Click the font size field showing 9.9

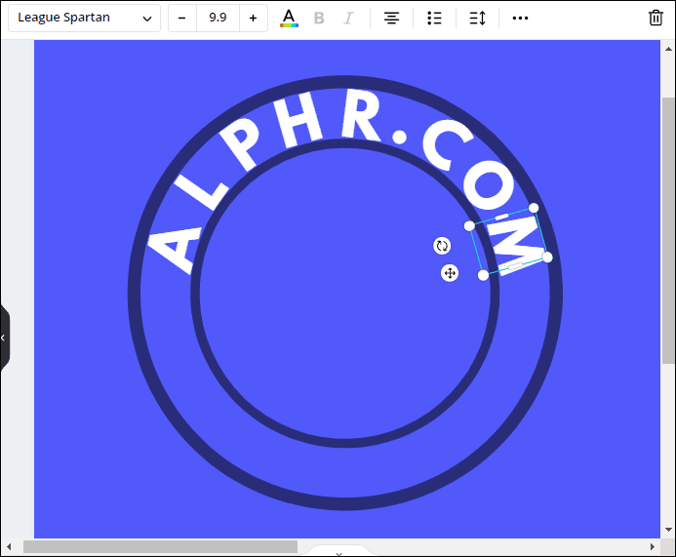218,18
